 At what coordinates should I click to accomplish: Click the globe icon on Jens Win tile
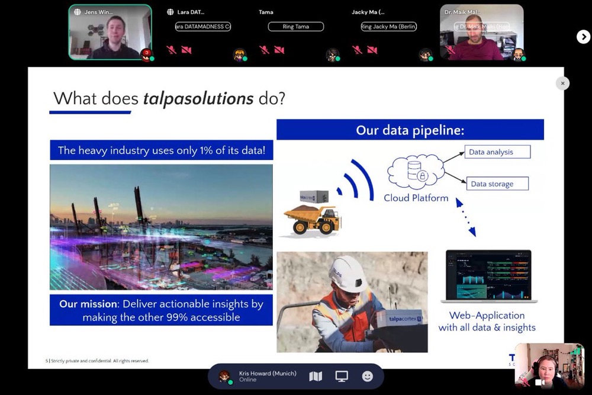tap(78, 12)
